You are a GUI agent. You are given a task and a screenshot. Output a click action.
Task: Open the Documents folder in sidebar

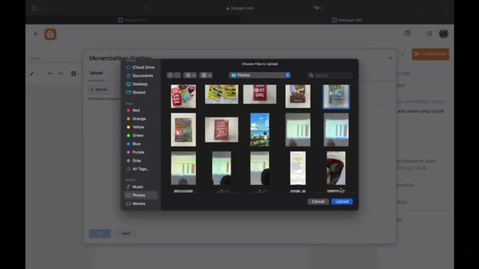click(x=140, y=75)
